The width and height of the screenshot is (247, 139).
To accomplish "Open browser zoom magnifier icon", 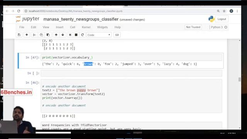I will point(218,11).
